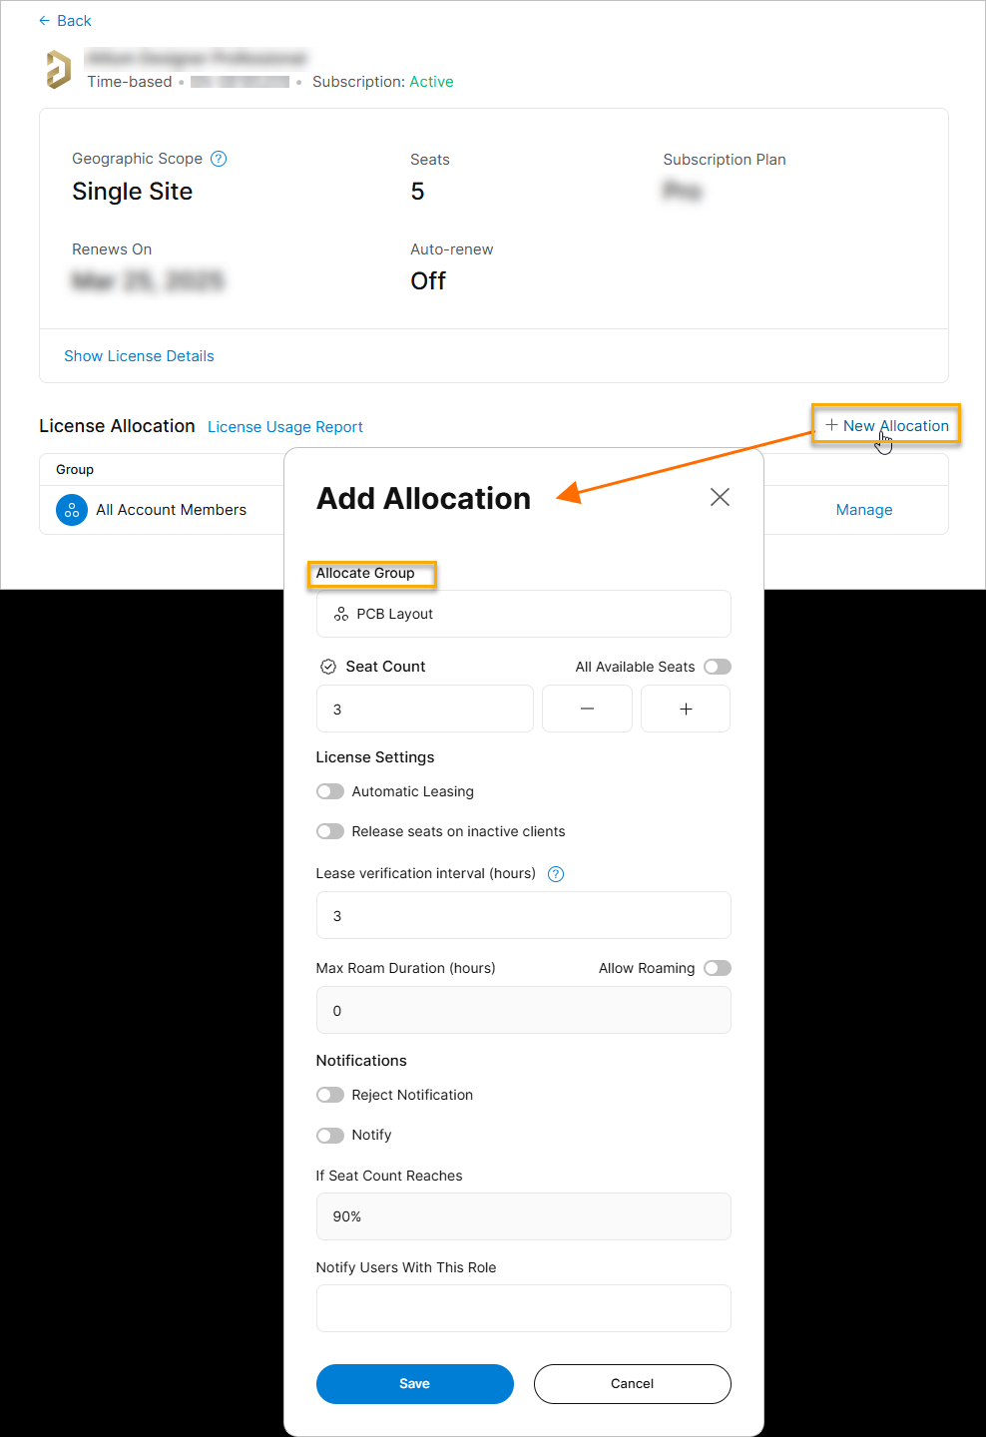Click the Geographic Scope help icon
Image resolution: width=986 pixels, height=1437 pixels.
pyautogui.click(x=220, y=159)
